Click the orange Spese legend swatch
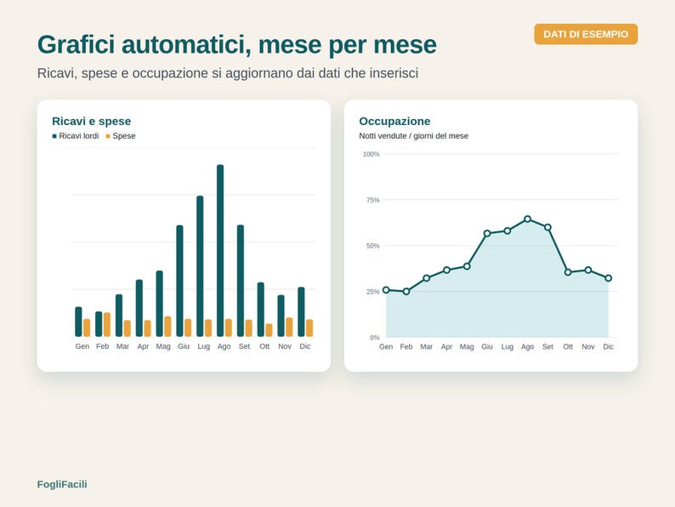This screenshot has width=675, height=507. pos(108,136)
